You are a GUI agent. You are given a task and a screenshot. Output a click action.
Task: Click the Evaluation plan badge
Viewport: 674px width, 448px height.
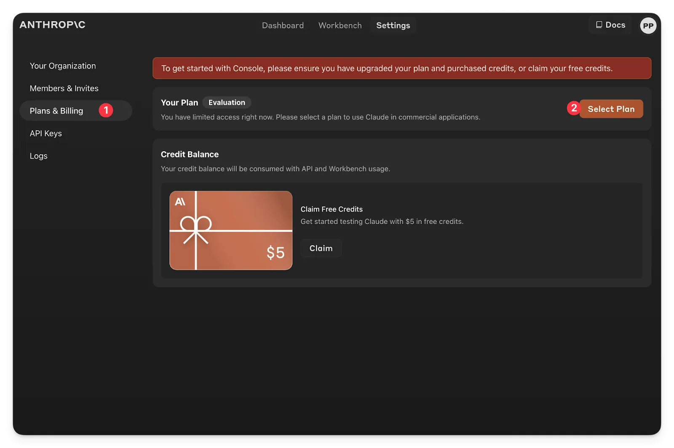[x=227, y=102]
